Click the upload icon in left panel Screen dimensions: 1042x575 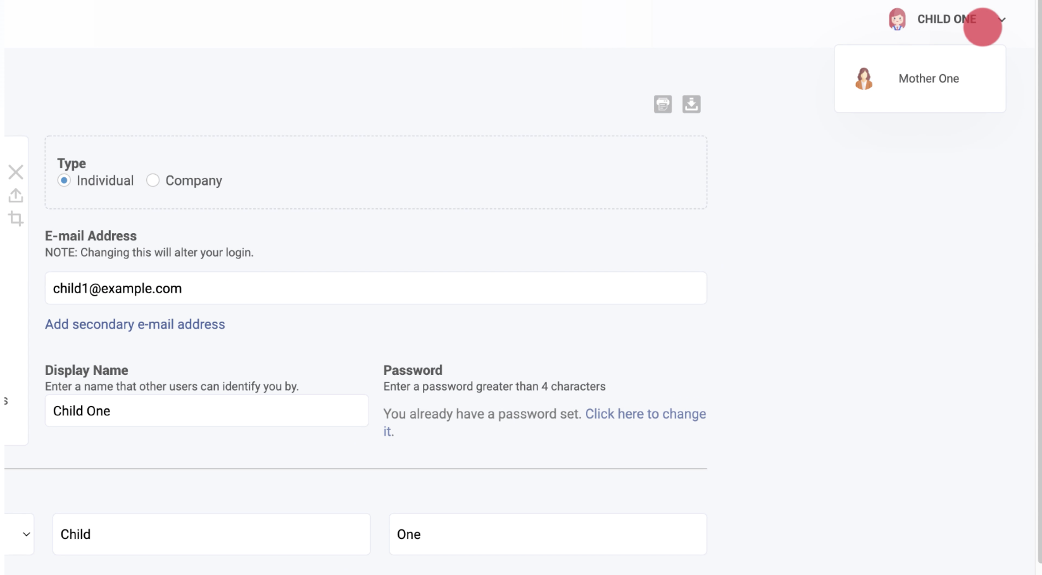click(16, 196)
